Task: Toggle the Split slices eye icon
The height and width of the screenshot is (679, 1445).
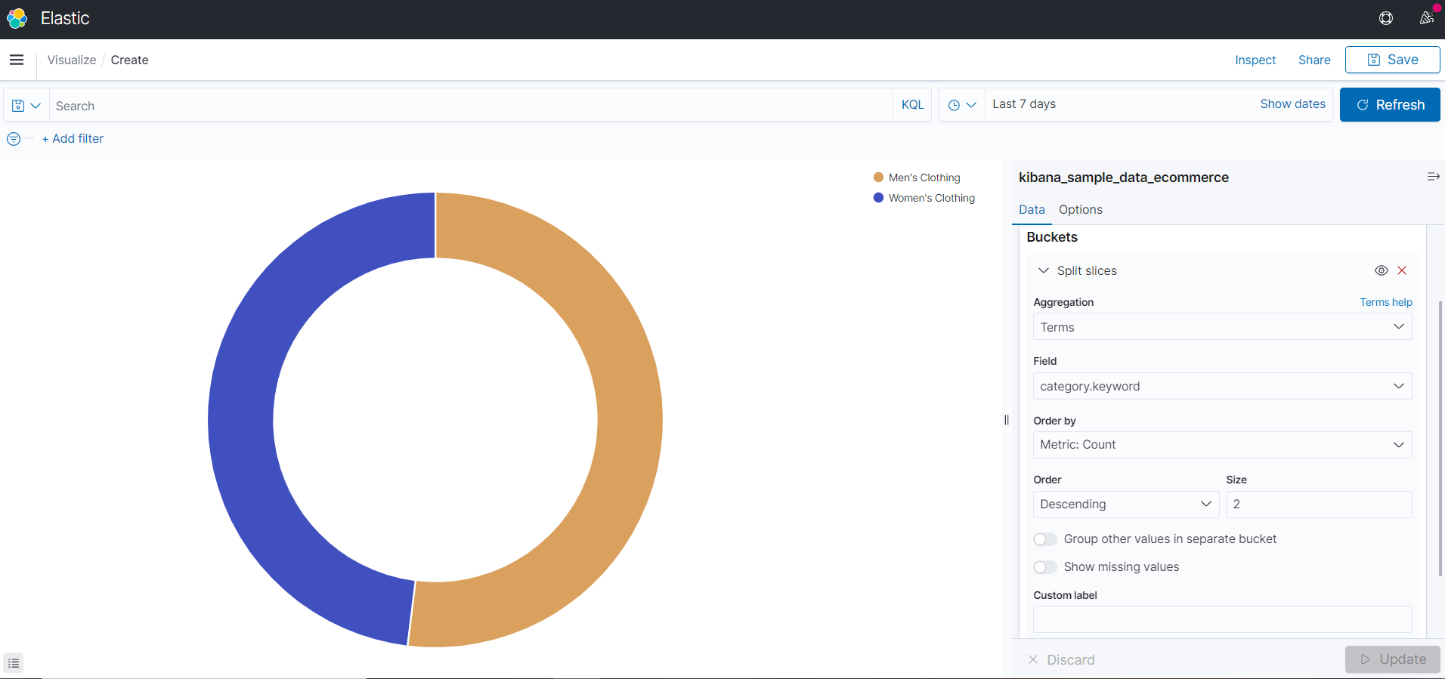Action: 1382,270
